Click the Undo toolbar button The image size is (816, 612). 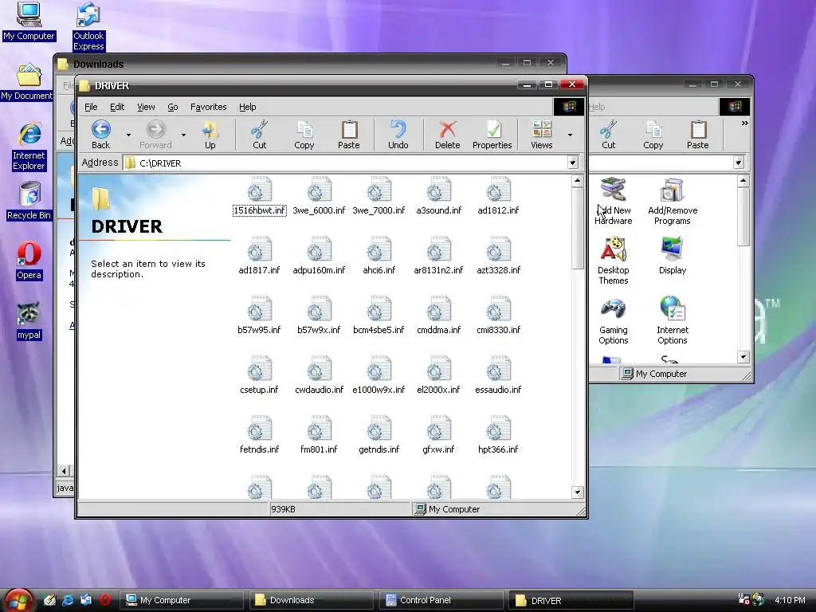398,135
